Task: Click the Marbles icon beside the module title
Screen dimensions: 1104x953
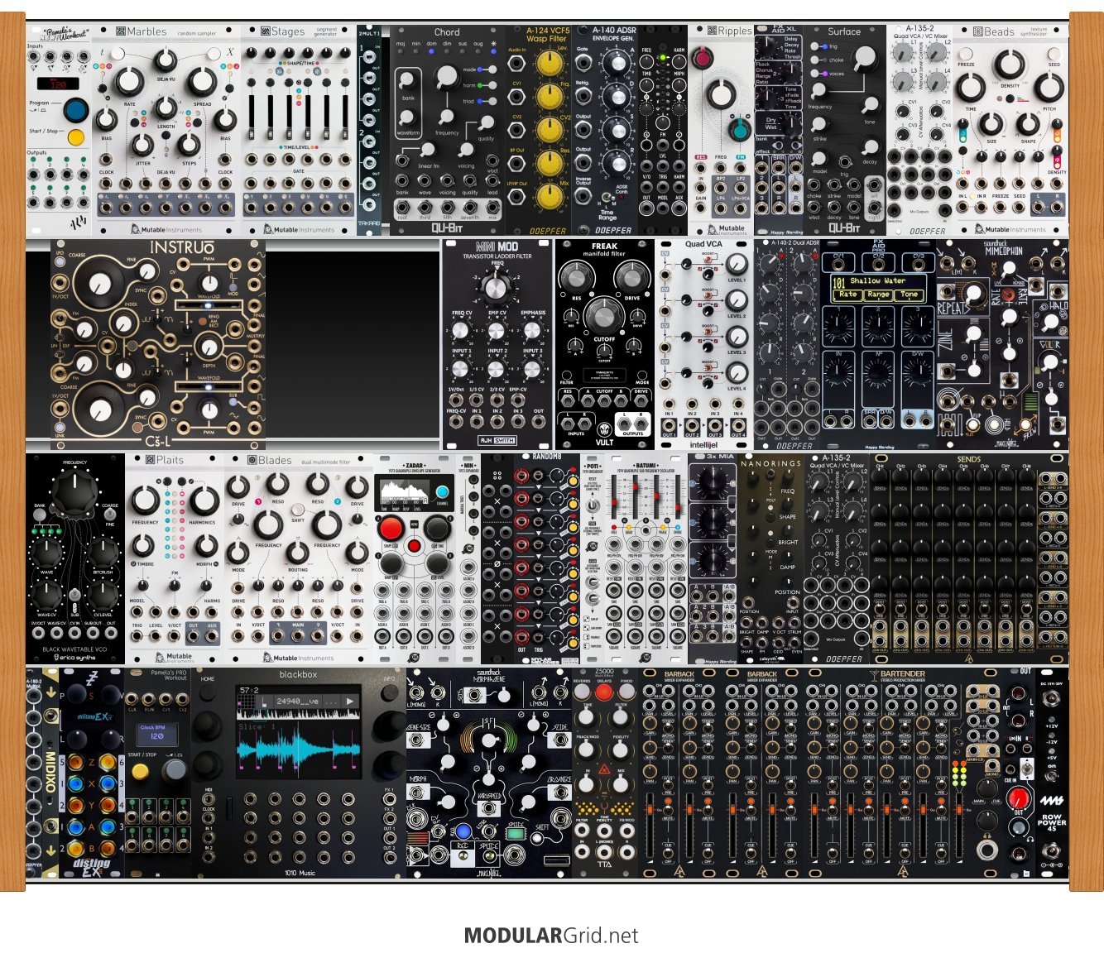Action: (121, 31)
